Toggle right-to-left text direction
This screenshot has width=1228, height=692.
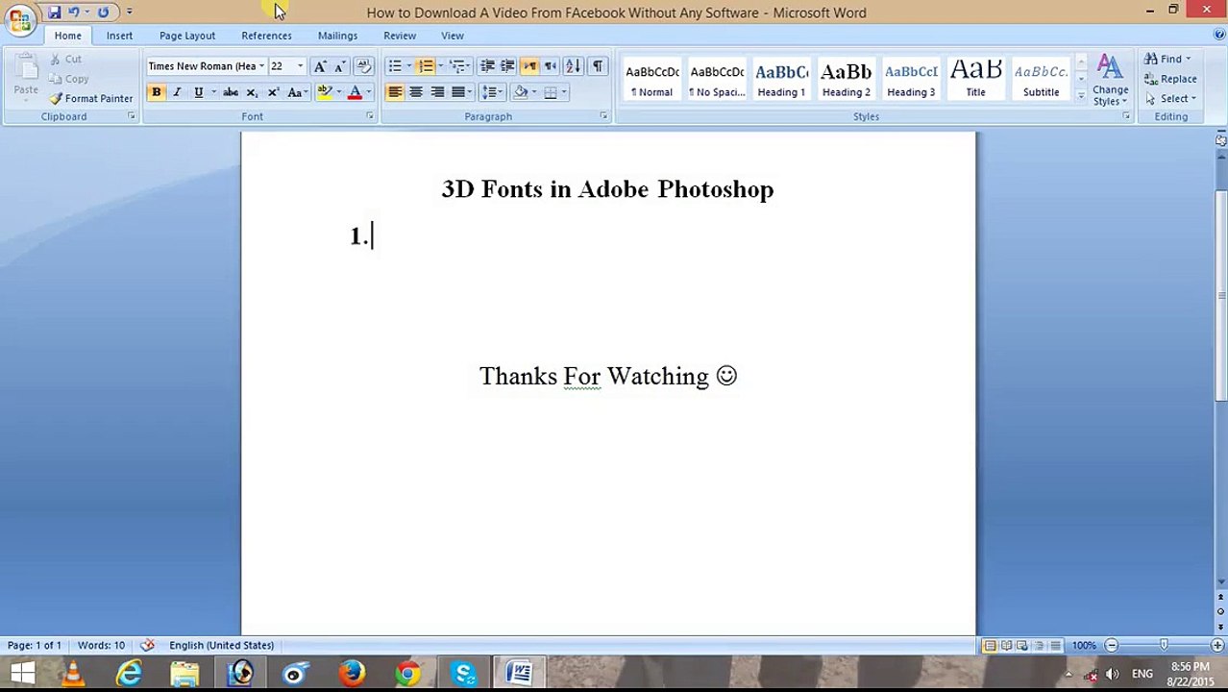point(551,66)
